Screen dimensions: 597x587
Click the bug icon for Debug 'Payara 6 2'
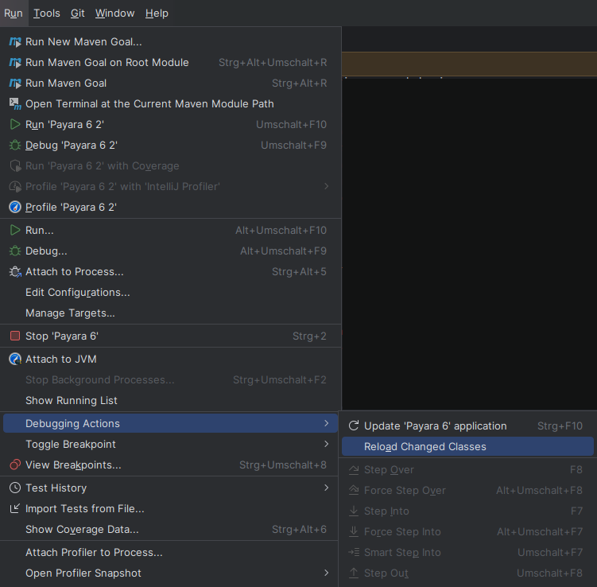tap(14, 145)
